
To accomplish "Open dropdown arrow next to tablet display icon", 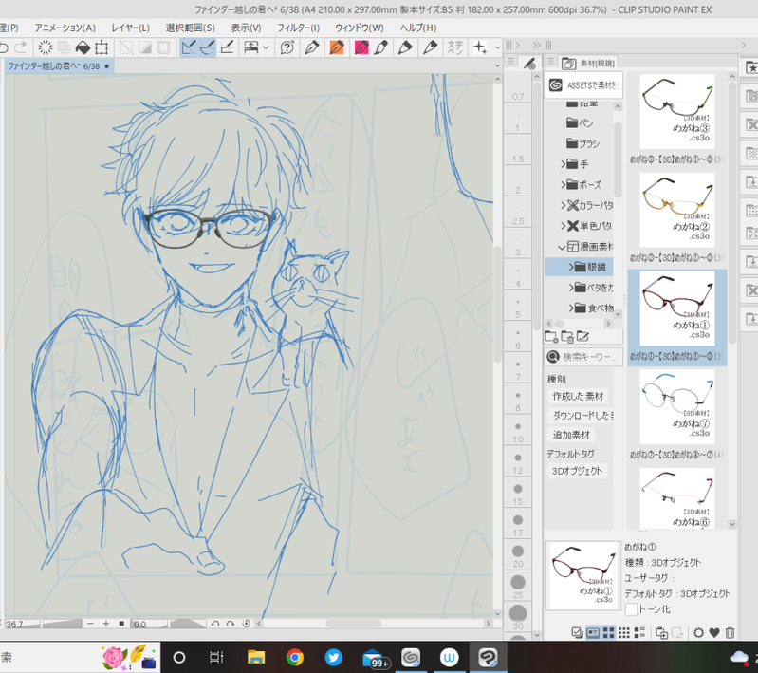I will click(266, 47).
